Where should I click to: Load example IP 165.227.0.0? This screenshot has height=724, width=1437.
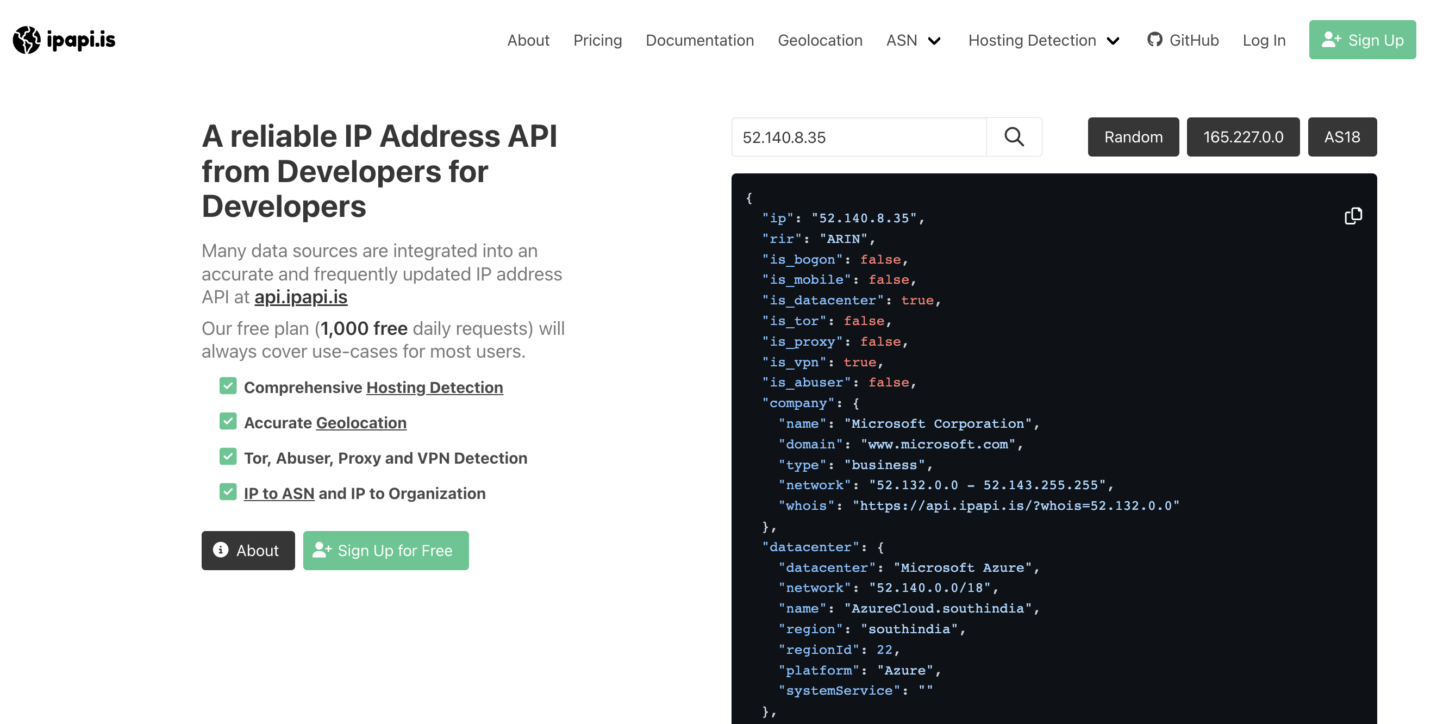point(1243,137)
